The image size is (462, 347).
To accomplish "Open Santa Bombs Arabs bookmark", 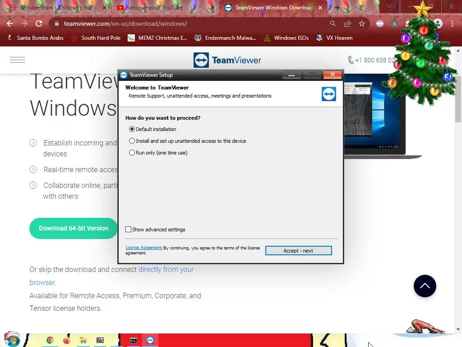I will tap(35, 38).
